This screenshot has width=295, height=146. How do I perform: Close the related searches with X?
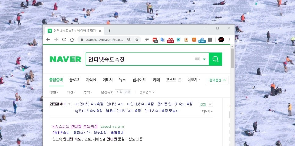(210, 104)
